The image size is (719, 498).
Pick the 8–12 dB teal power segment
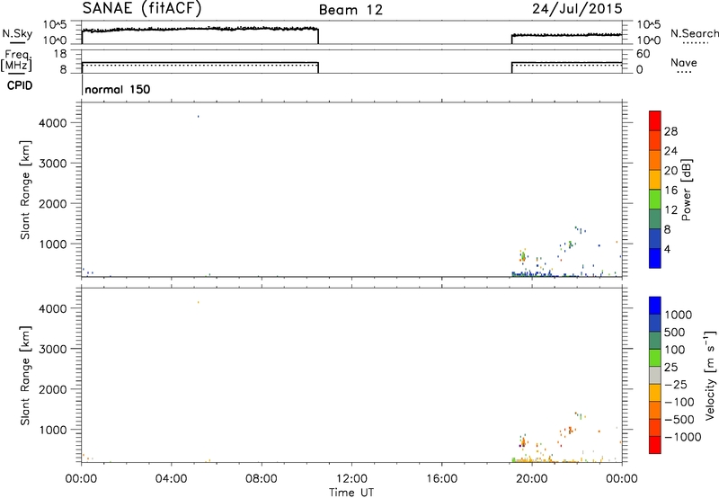[x=655, y=218]
